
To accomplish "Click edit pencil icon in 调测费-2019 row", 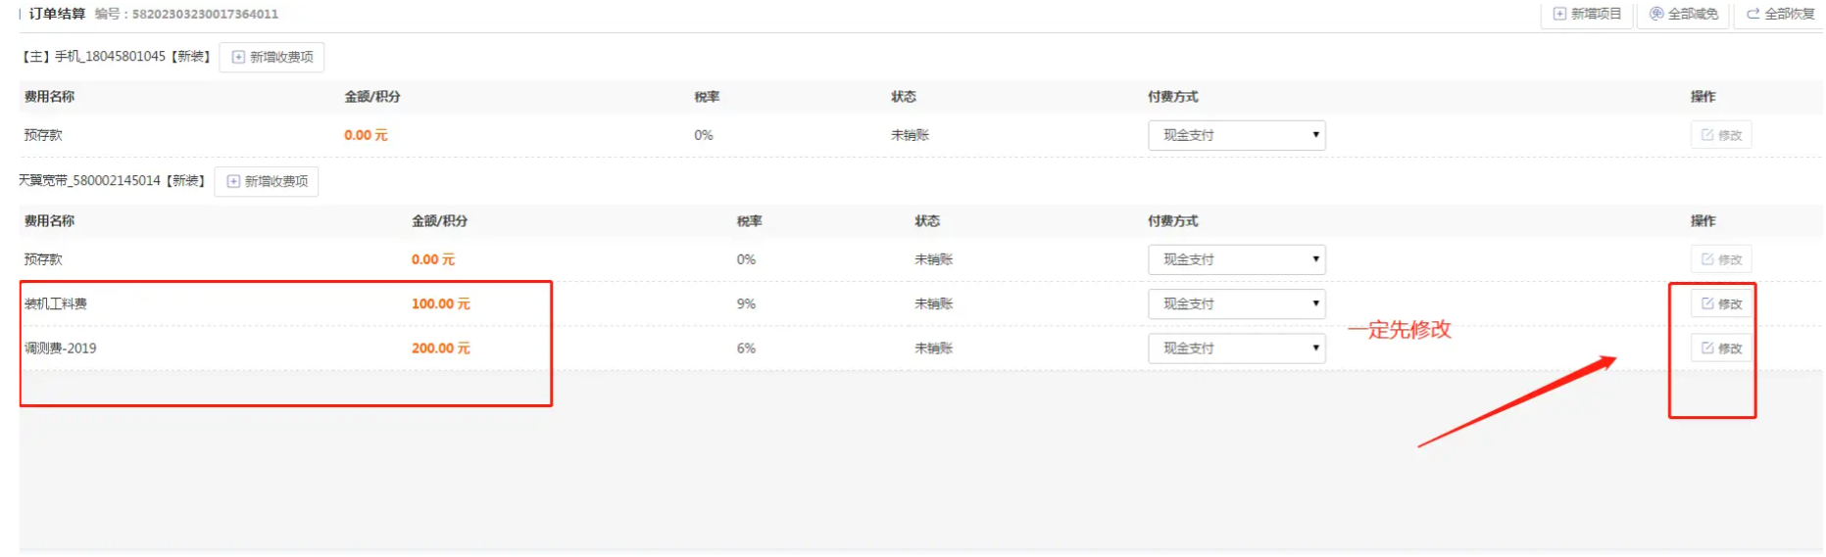I will 1707,348.
